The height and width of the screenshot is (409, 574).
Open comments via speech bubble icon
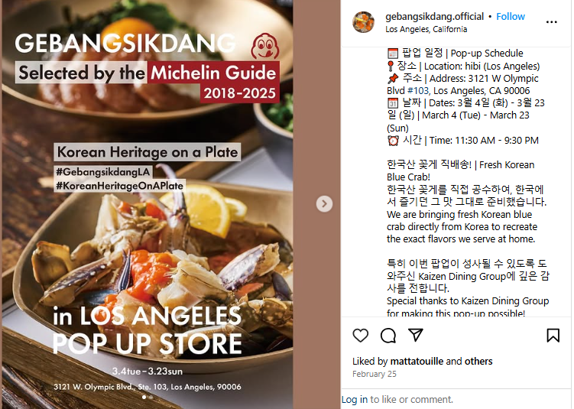[x=388, y=336]
